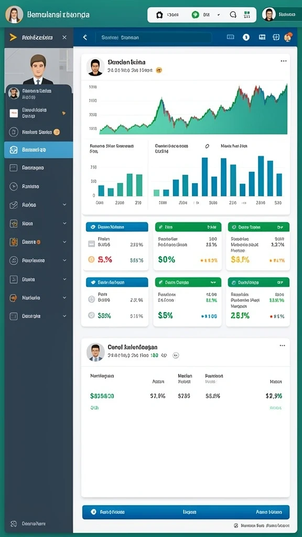Screen dimensions: 302x537
Task: Click the white info circle in the blue toolbar
Action: [246, 37]
